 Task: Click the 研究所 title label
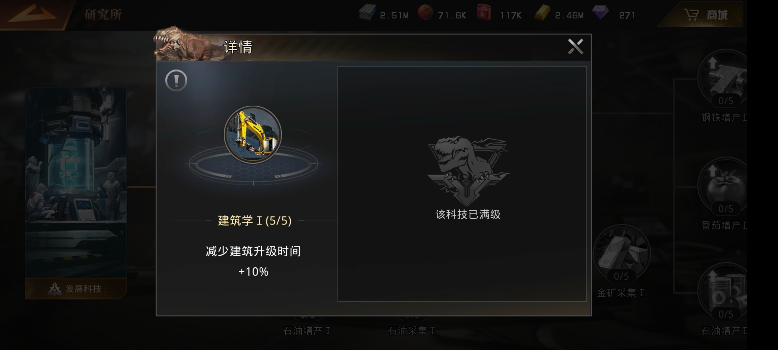[x=103, y=15]
